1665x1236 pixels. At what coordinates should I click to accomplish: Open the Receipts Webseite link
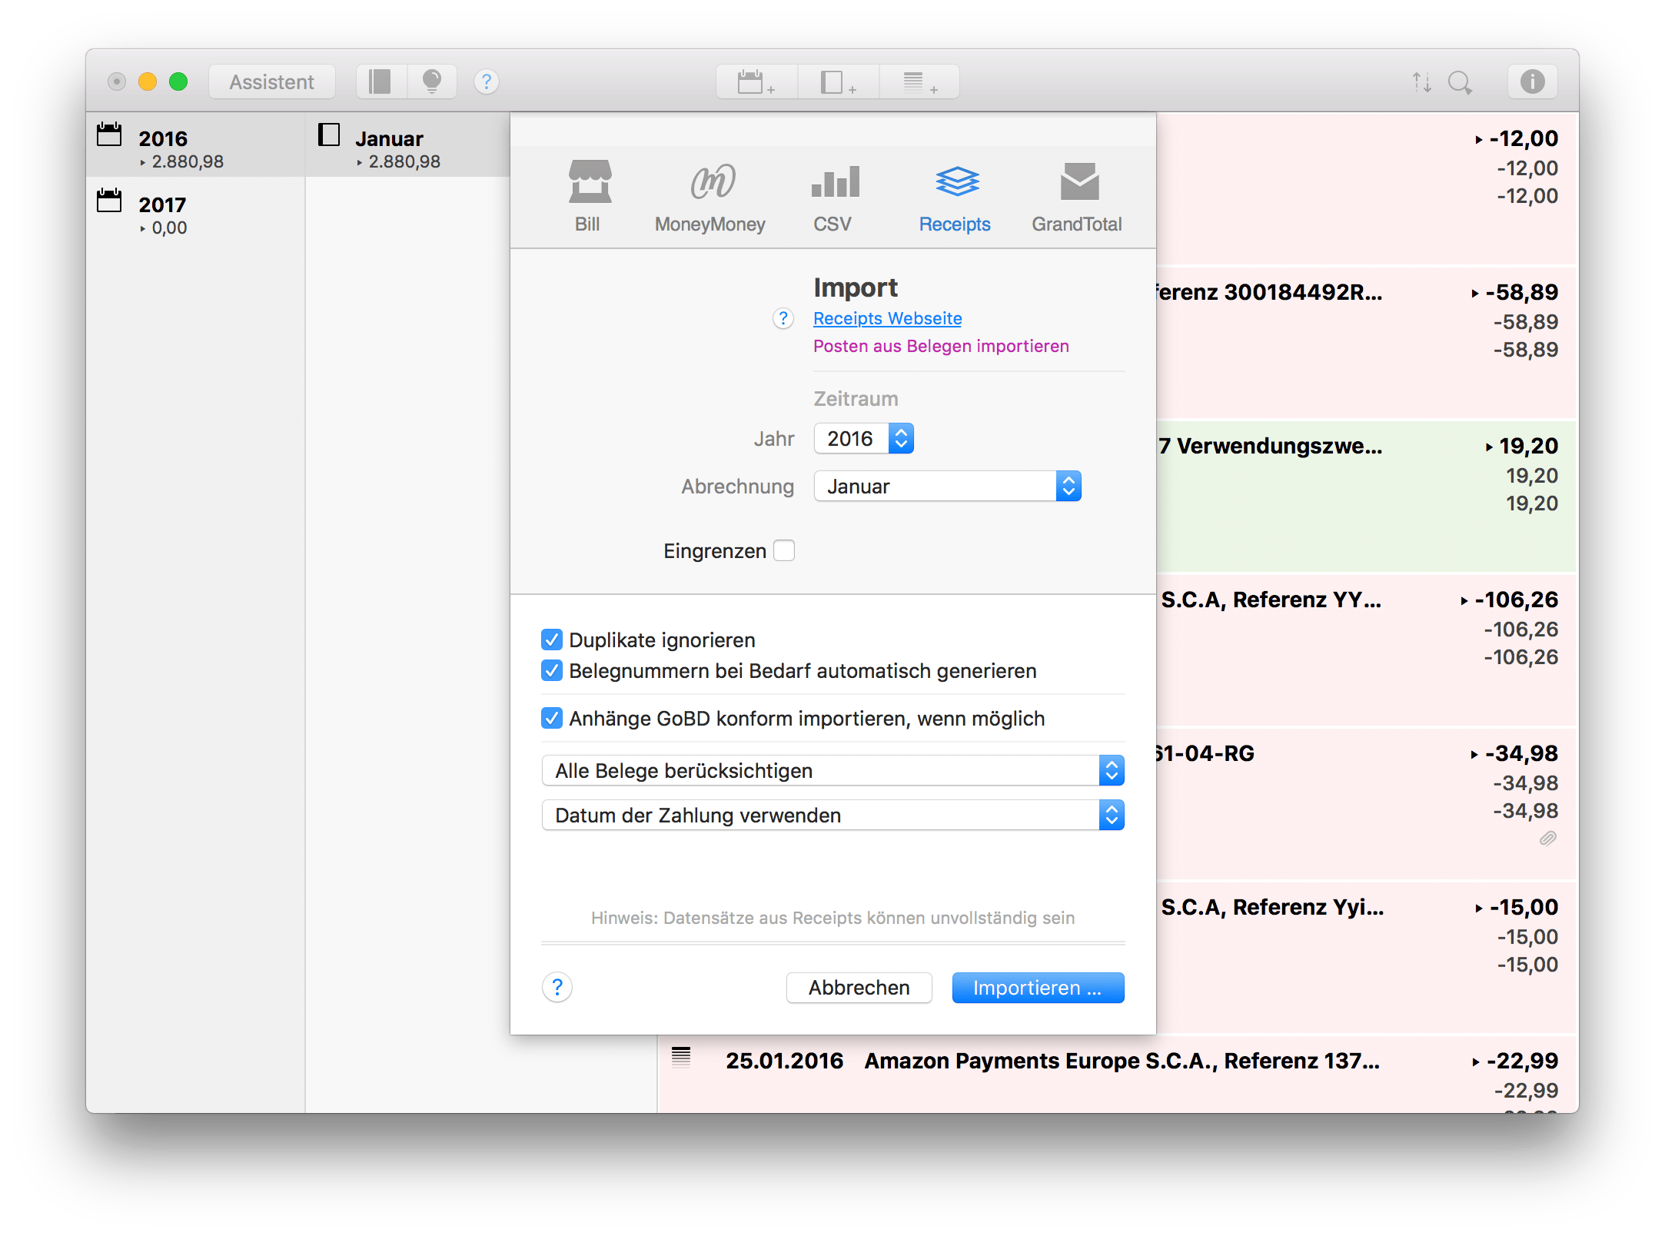pyautogui.click(x=887, y=317)
